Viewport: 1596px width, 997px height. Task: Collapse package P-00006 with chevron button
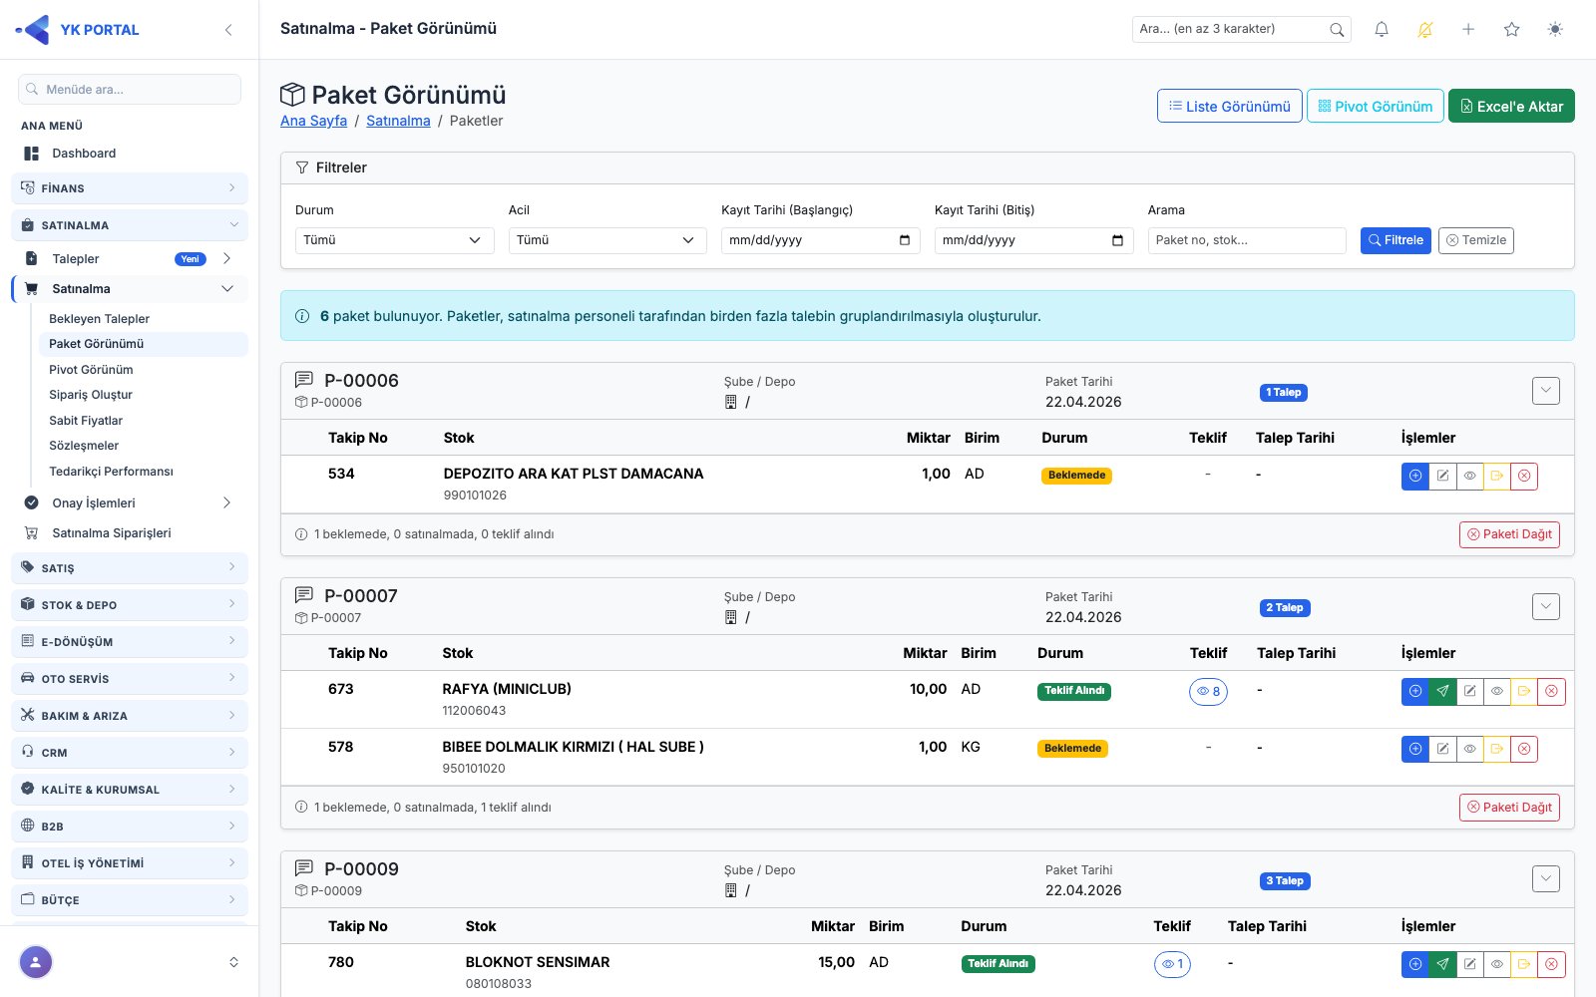pos(1546,391)
